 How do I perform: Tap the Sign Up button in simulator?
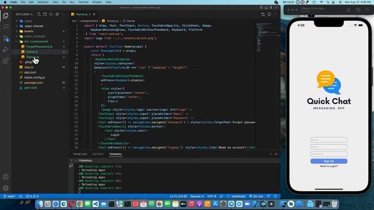pyautogui.click(x=328, y=161)
